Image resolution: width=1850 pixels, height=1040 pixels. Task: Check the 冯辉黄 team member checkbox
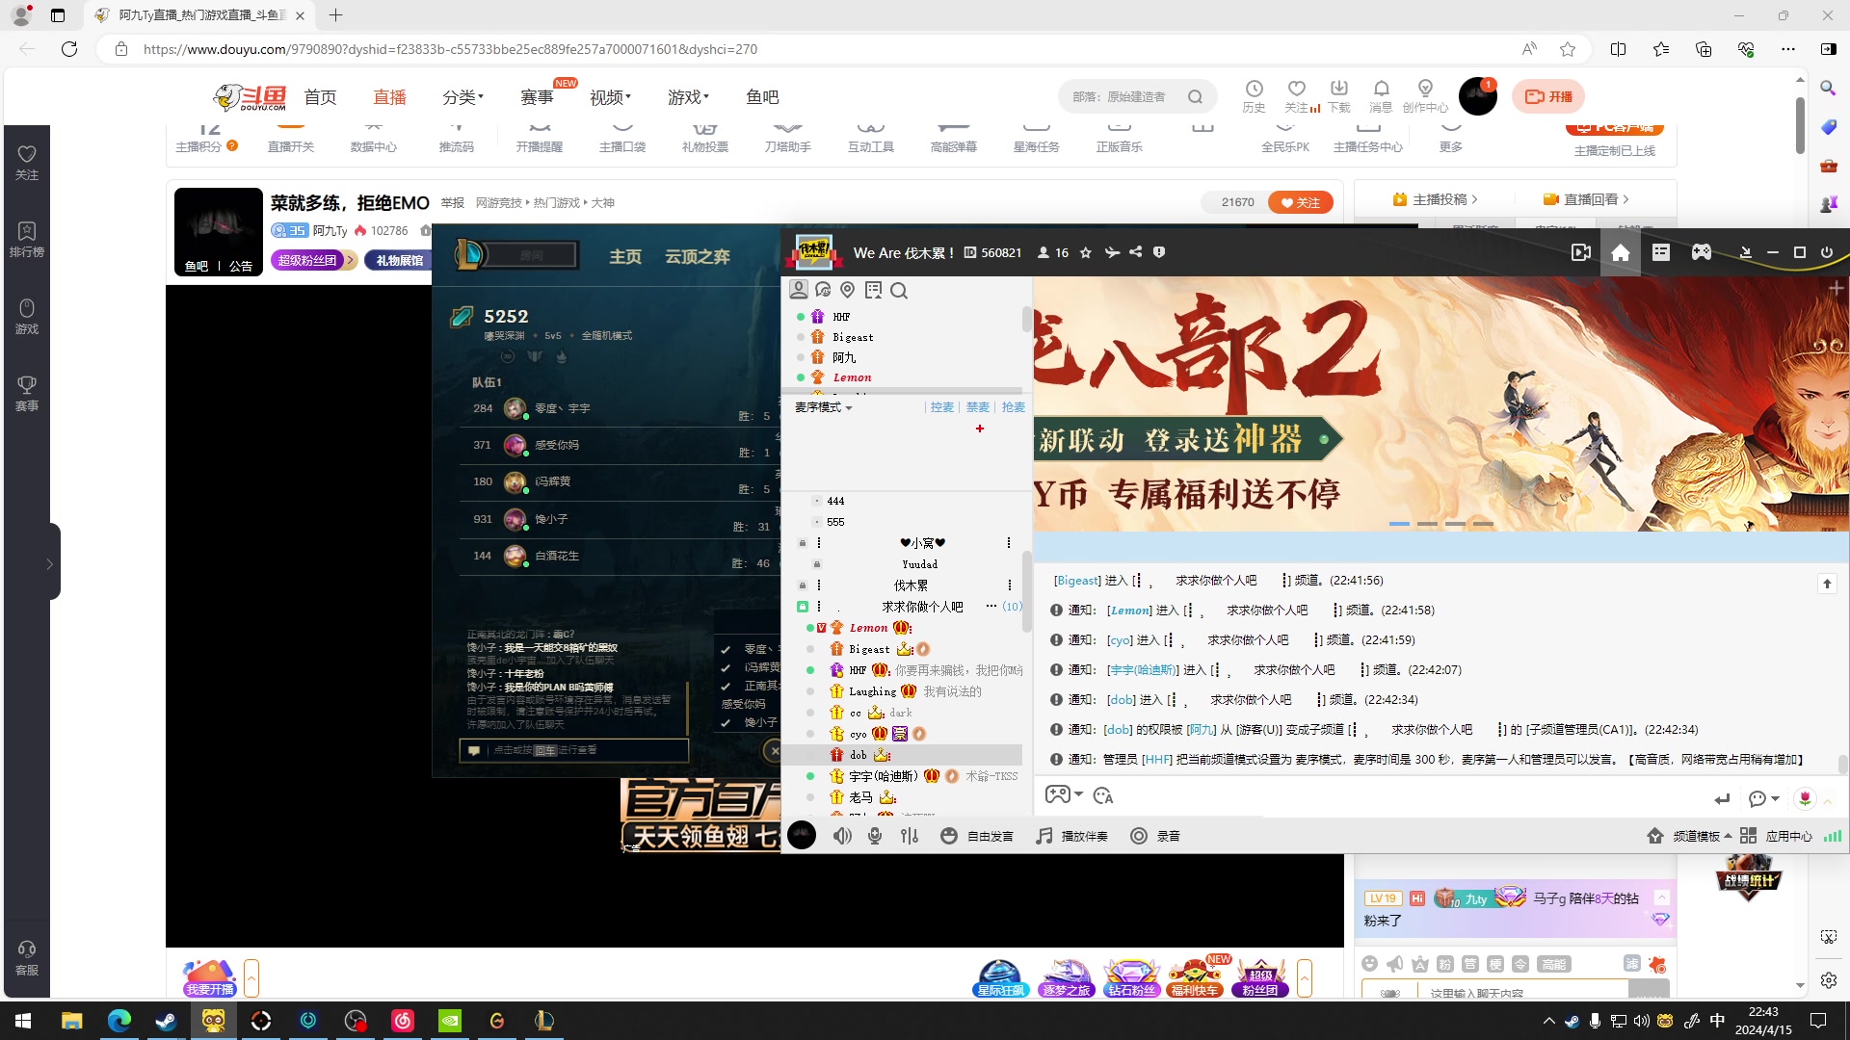pyautogui.click(x=726, y=667)
